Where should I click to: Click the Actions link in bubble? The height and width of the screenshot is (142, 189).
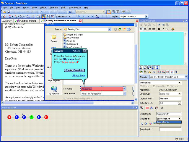tap(76, 51)
